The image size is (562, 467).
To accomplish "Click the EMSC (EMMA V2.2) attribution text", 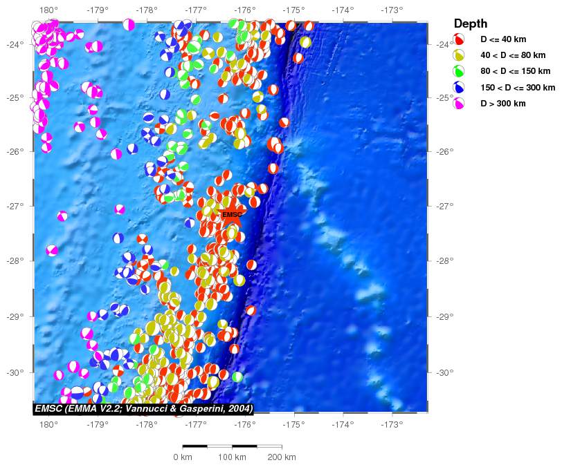I will click(x=144, y=409).
